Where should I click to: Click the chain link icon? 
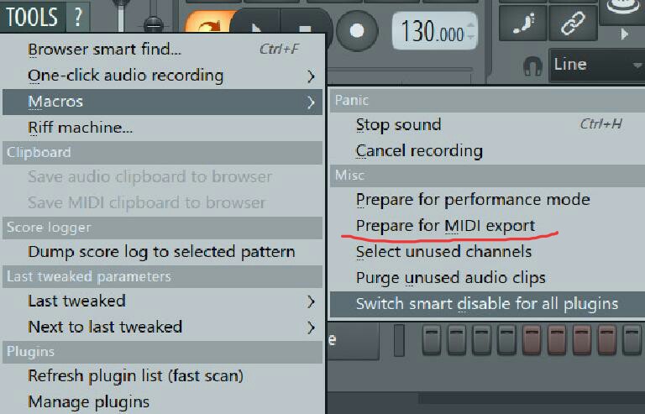point(573,24)
